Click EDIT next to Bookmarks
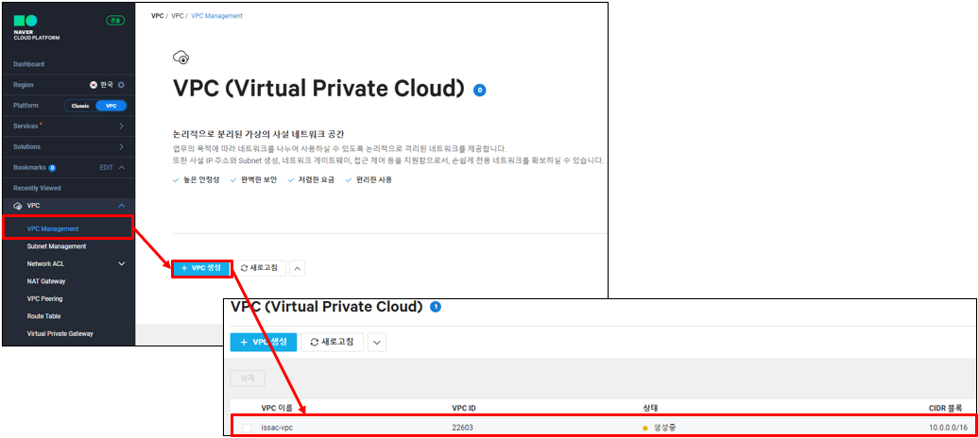This screenshot has width=978, height=438. 108,168
